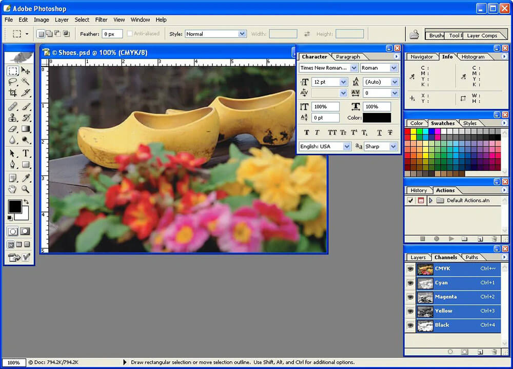Toggle dialog control for Default Actions
The image size is (513, 369).
pyautogui.click(x=421, y=200)
